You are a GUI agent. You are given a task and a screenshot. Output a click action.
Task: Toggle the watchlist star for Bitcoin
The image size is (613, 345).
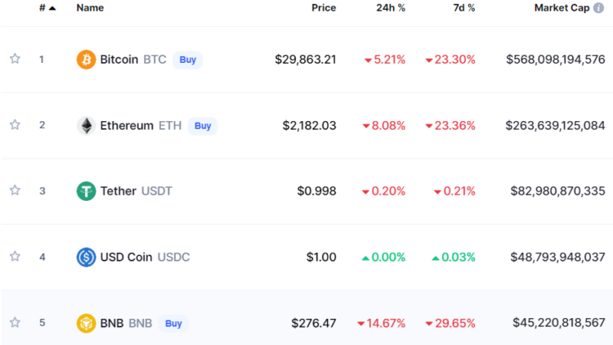15,59
